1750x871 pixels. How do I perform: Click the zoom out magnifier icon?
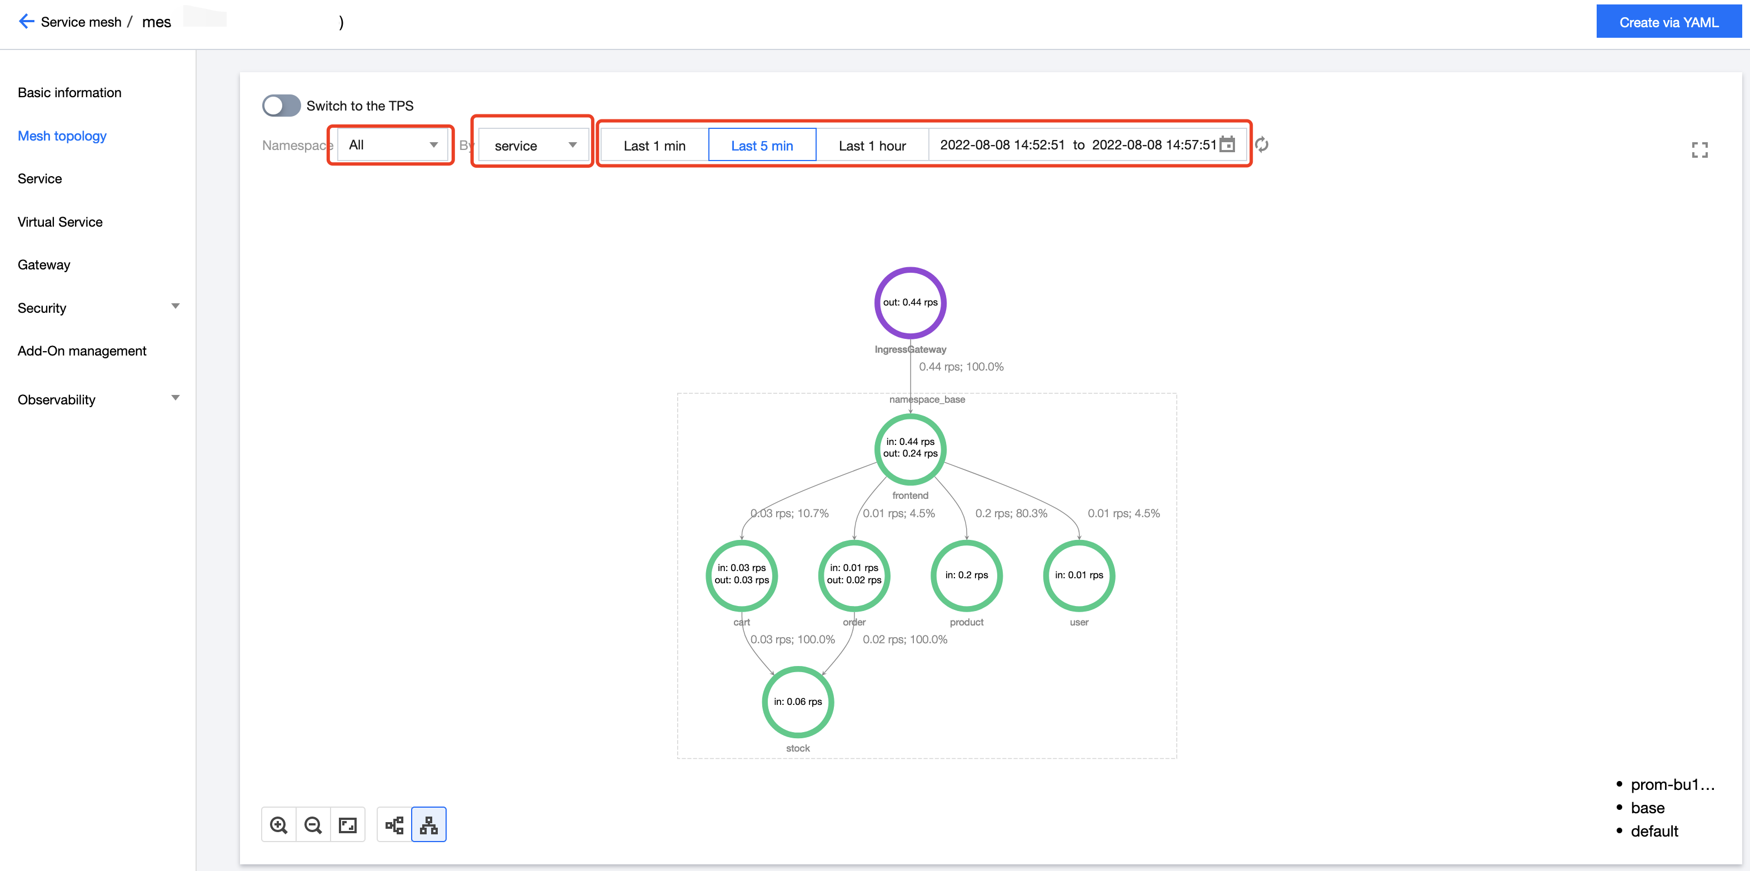[313, 825]
